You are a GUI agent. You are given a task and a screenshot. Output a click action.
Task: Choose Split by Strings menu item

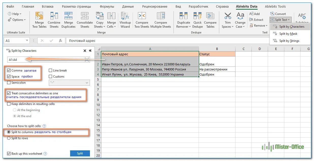tap(290, 41)
